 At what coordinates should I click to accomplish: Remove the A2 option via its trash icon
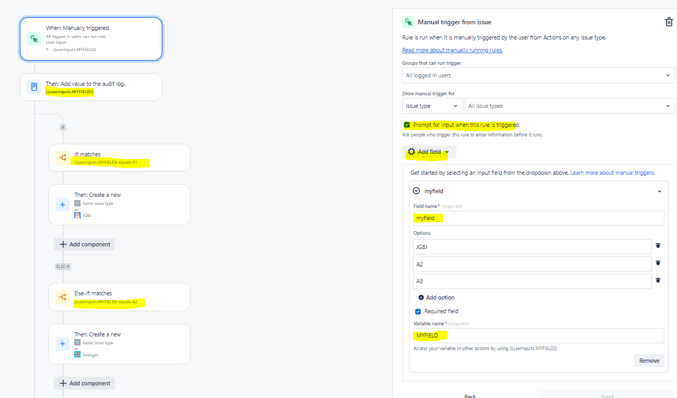pyautogui.click(x=658, y=262)
